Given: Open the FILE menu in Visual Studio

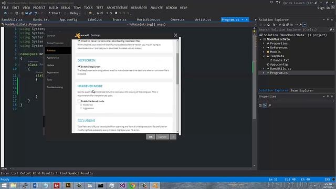Looking at the screenshot, I should coord(5,7).
